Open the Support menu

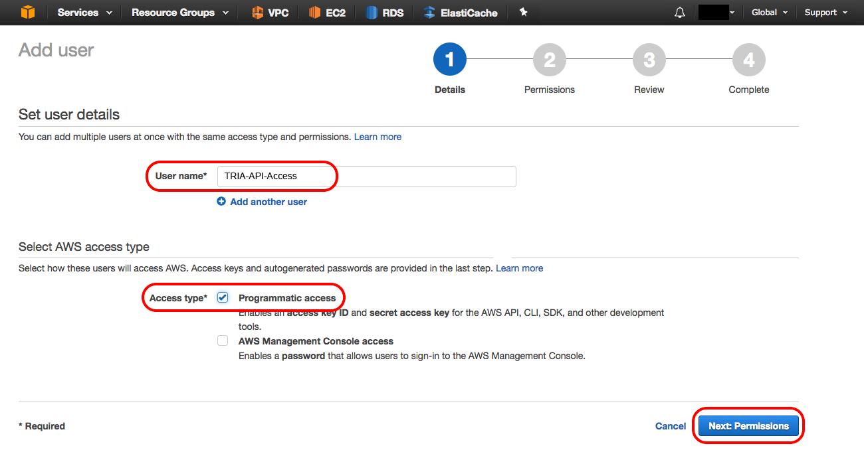826,13
